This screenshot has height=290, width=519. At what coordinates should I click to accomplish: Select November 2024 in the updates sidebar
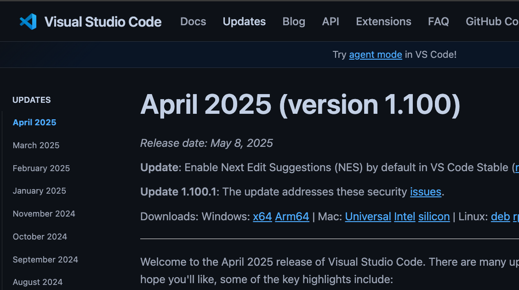click(44, 214)
